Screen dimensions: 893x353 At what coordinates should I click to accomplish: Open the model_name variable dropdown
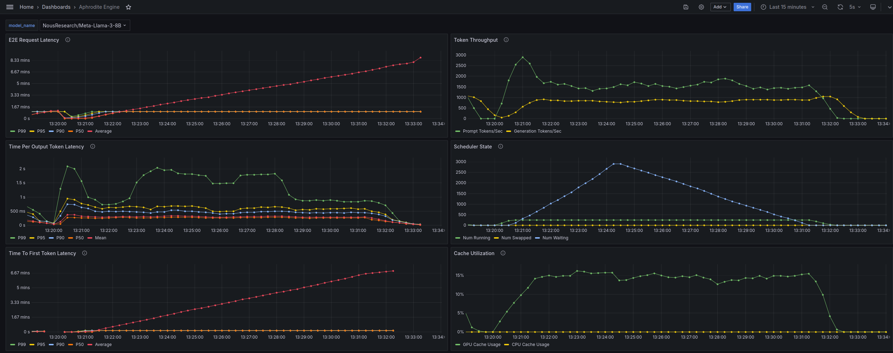click(x=85, y=26)
